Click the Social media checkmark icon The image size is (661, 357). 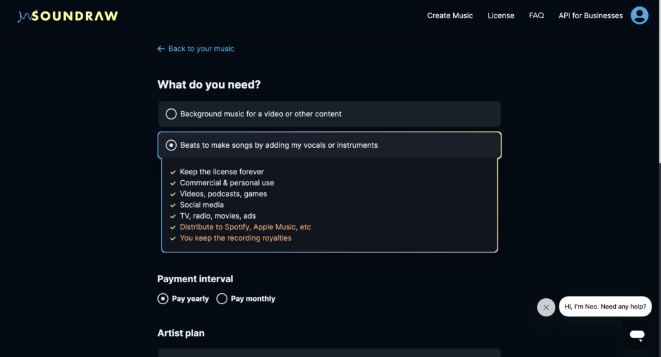point(173,205)
